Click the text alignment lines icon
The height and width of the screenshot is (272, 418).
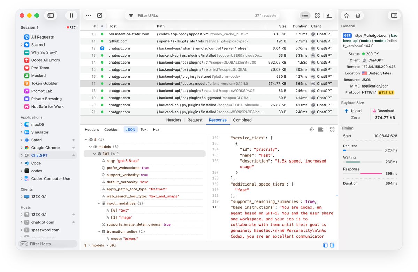point(321,130)
